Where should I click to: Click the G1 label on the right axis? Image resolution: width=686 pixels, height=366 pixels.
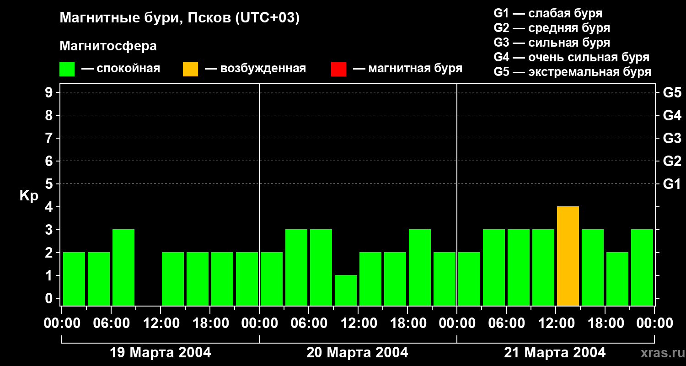(671, 184)
